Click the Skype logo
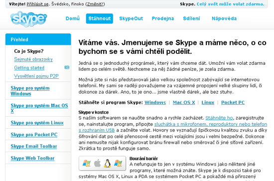The image size is (274, 181). 29,19
